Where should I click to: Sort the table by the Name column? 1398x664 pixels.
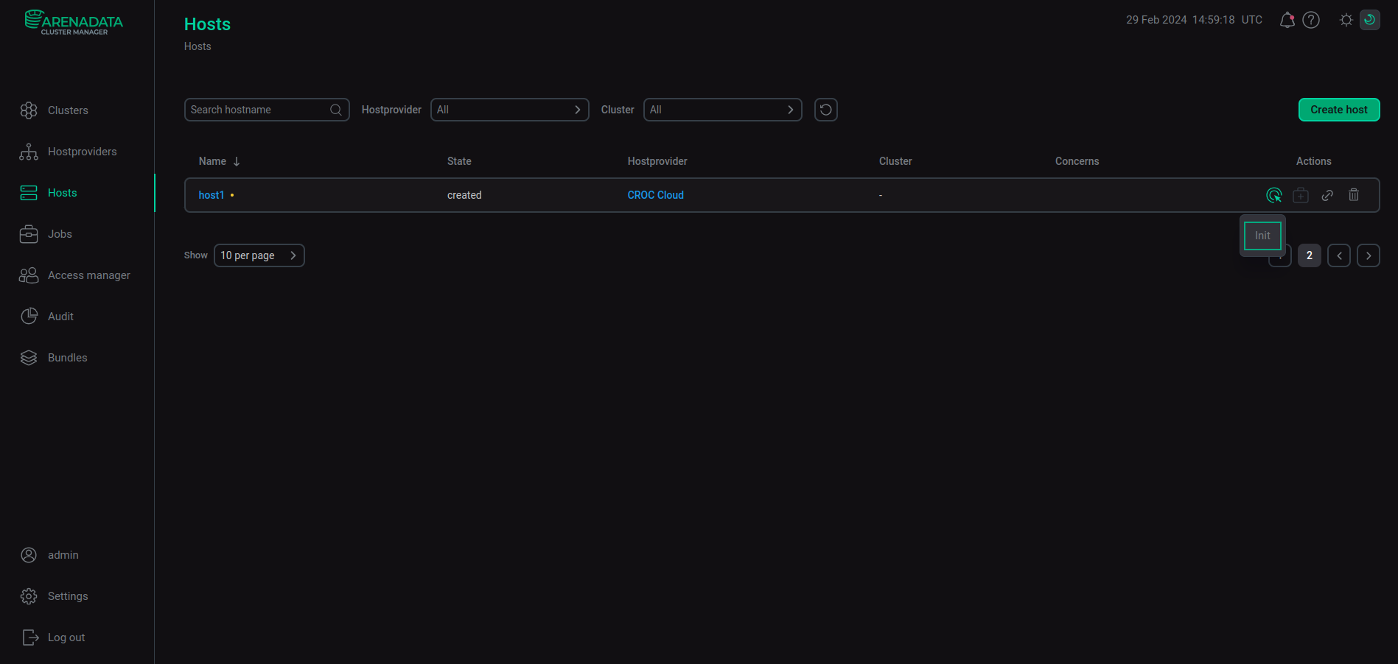pos(220,161)
